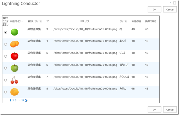Select radio button for 青りんご row

pyautogui.click(x=6, y=68)
